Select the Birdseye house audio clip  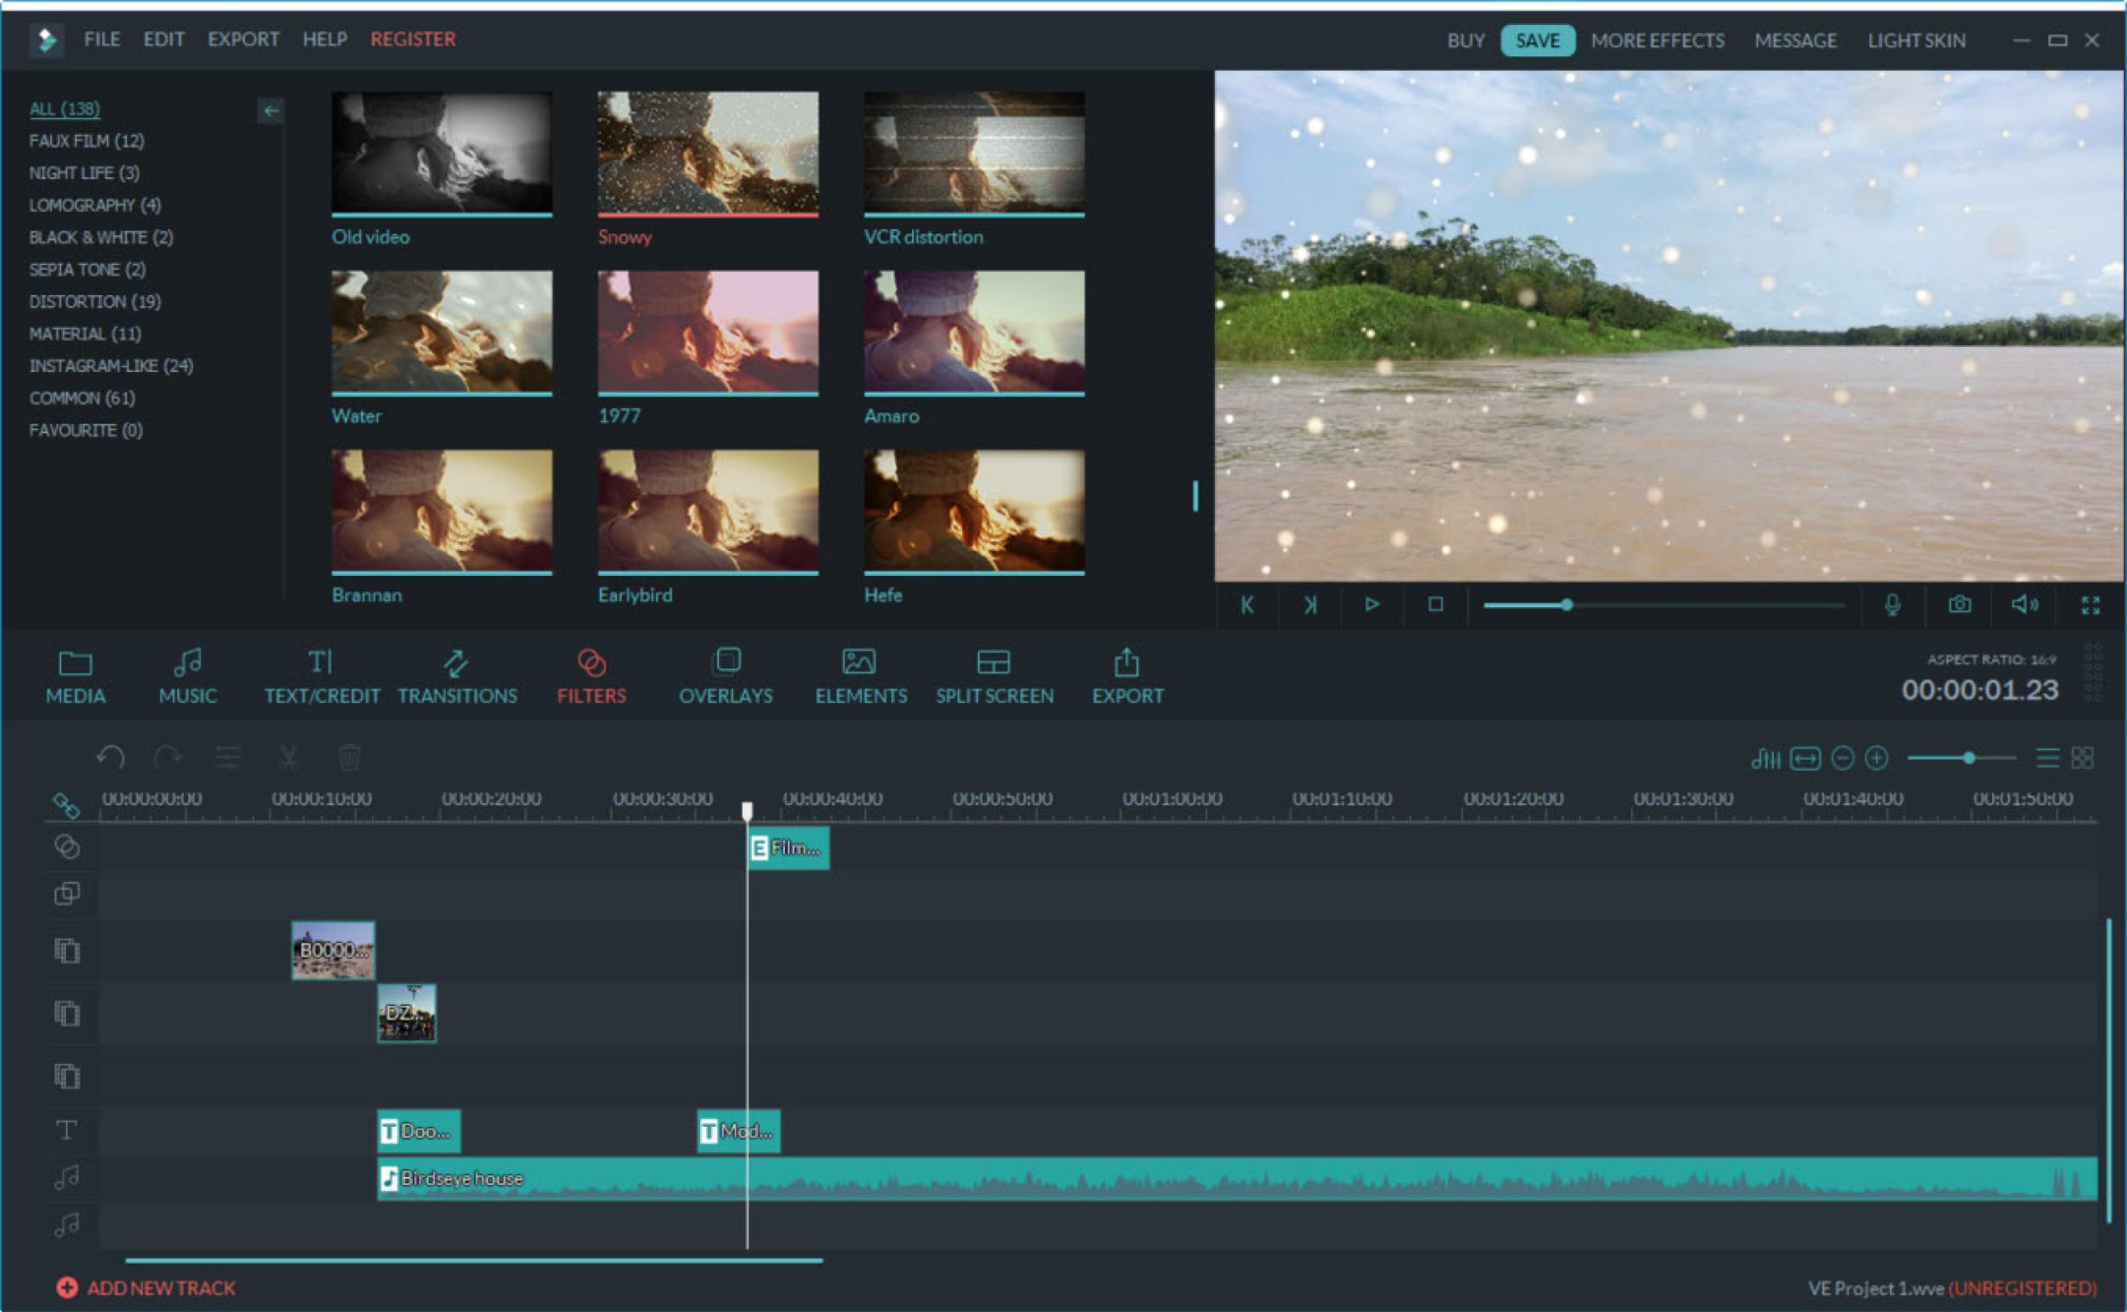(1237, 1178)
